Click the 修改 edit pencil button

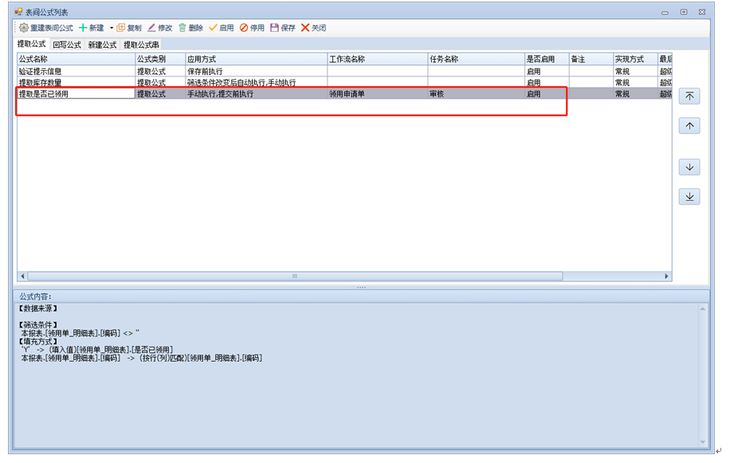pyautogui.click(x=159, y=28)
